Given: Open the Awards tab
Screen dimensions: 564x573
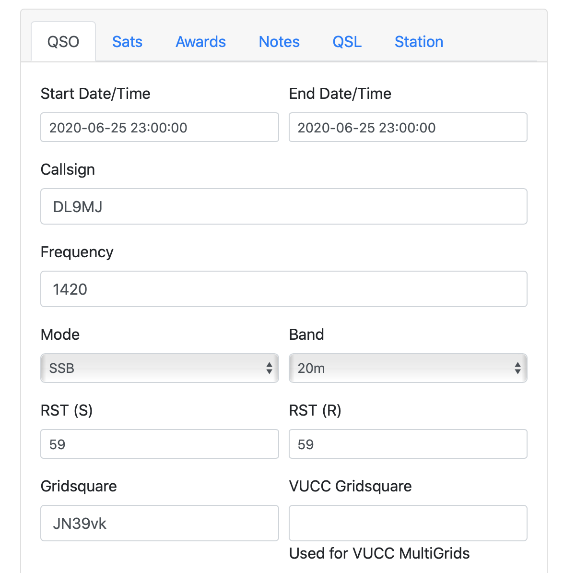Looking at the screenshot, I should pos(200,42).
